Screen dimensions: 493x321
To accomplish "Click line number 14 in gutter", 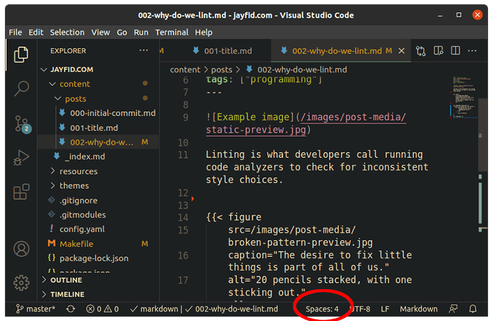I will pos(183,218).
